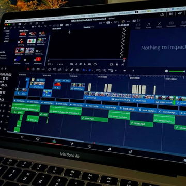This screenshot has width=186, height=186.
Task: Open the viewer zoom percentage dropdown
Action: click(x=68, y=25)
